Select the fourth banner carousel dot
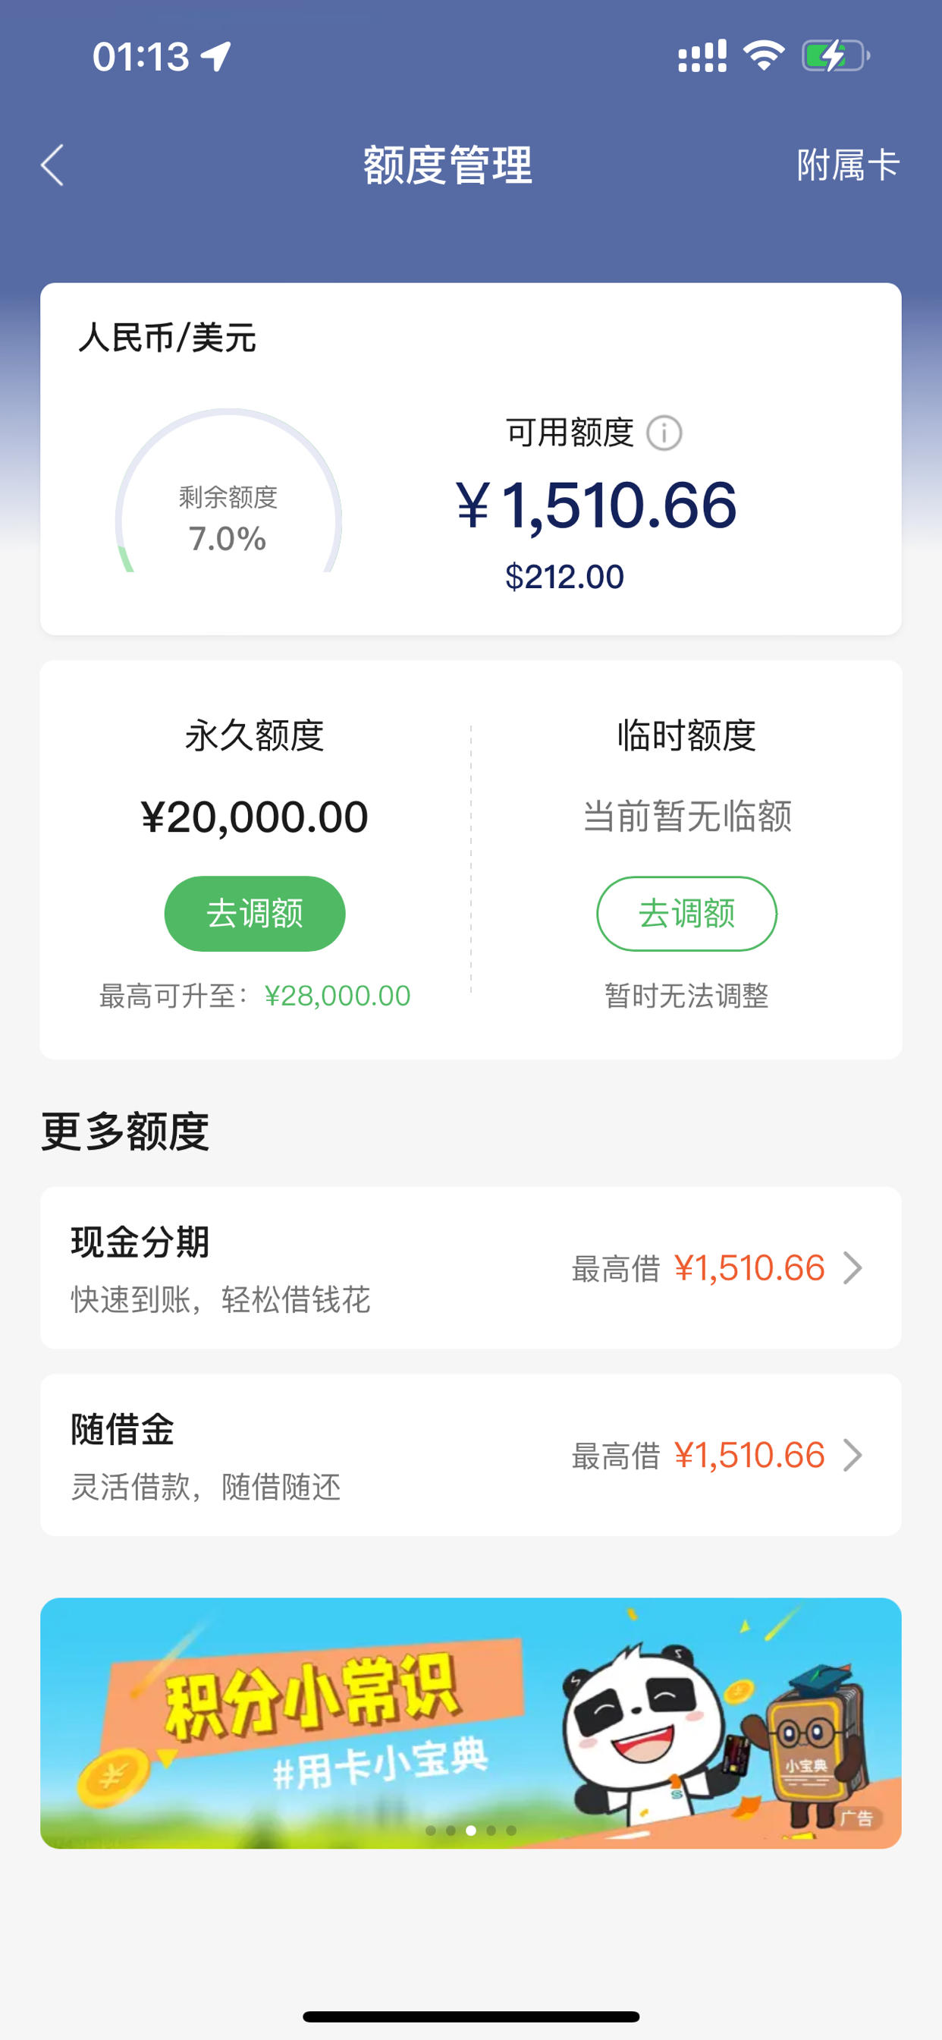Image resolution: width=942 pixels, height=2040 pixels. (491, 1830)
